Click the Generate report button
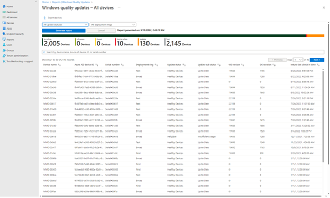The width and height of the screenshot is (330, 198). tap(64, 31)
